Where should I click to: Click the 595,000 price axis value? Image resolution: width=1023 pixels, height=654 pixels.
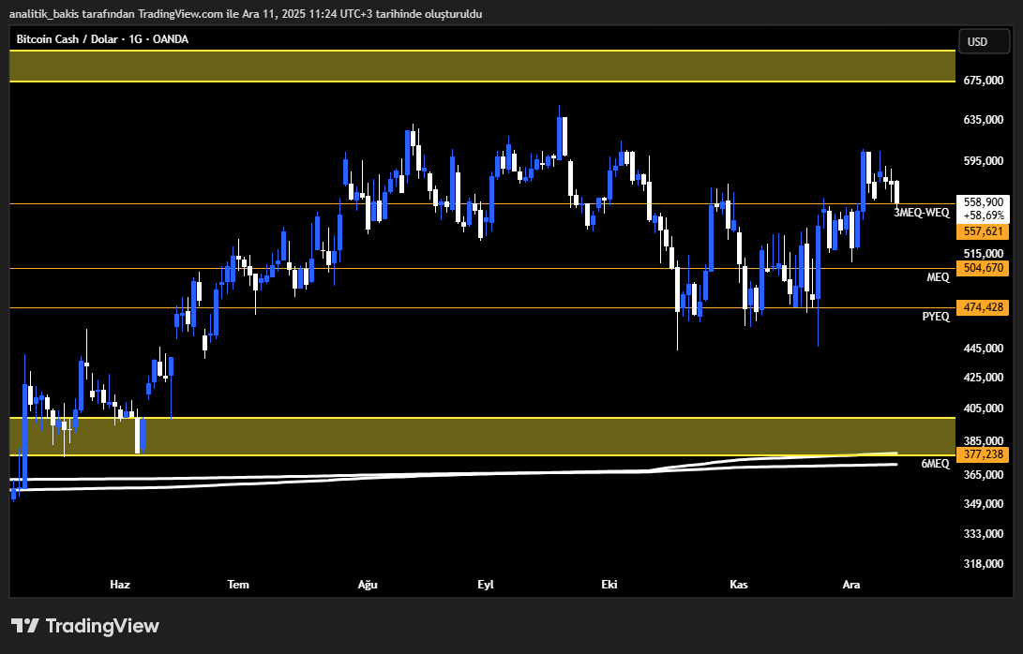pos(984,161)
